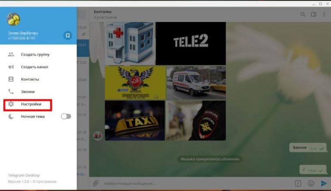Open the TELE2 logo image
The width and height of the screenshot is (331, 191).
click(191, 43)
